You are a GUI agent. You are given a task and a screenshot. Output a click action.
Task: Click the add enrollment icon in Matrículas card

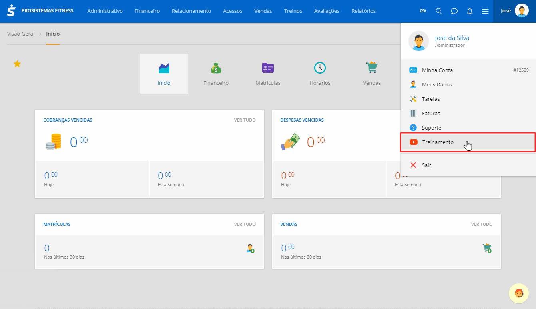tap(251, 248)
